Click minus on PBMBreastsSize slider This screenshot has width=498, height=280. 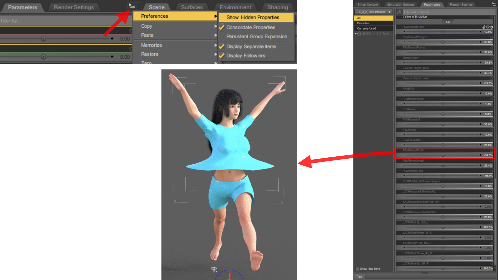[x=404, y=32]
